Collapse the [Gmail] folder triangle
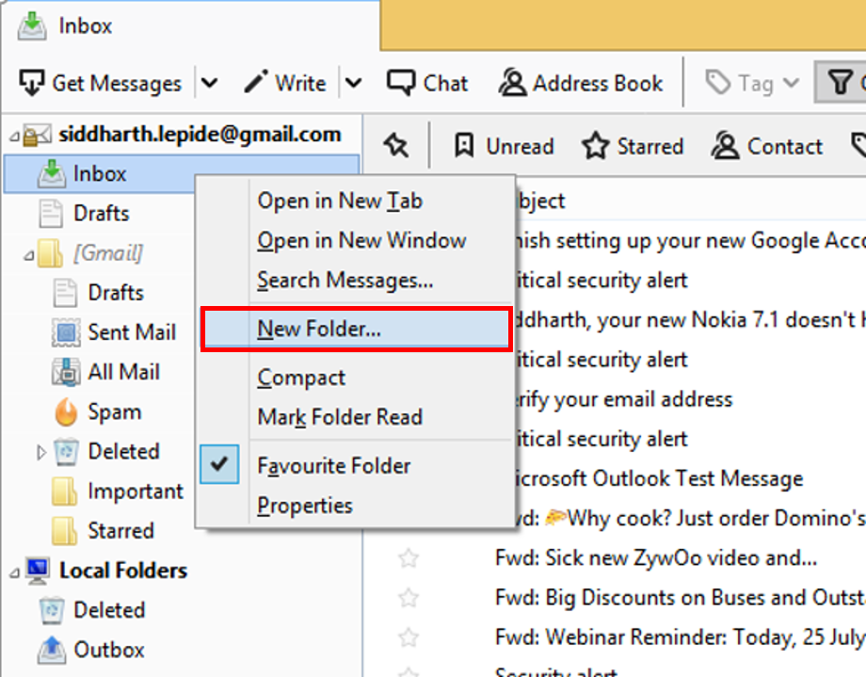Viewport: 866px width, 677px height. coord(28,255)
